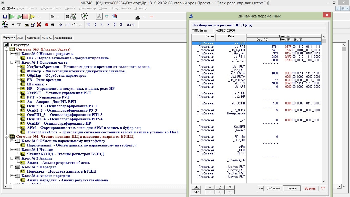Switch to the Категория tab

pyautogui.click(x=33, y=38)
